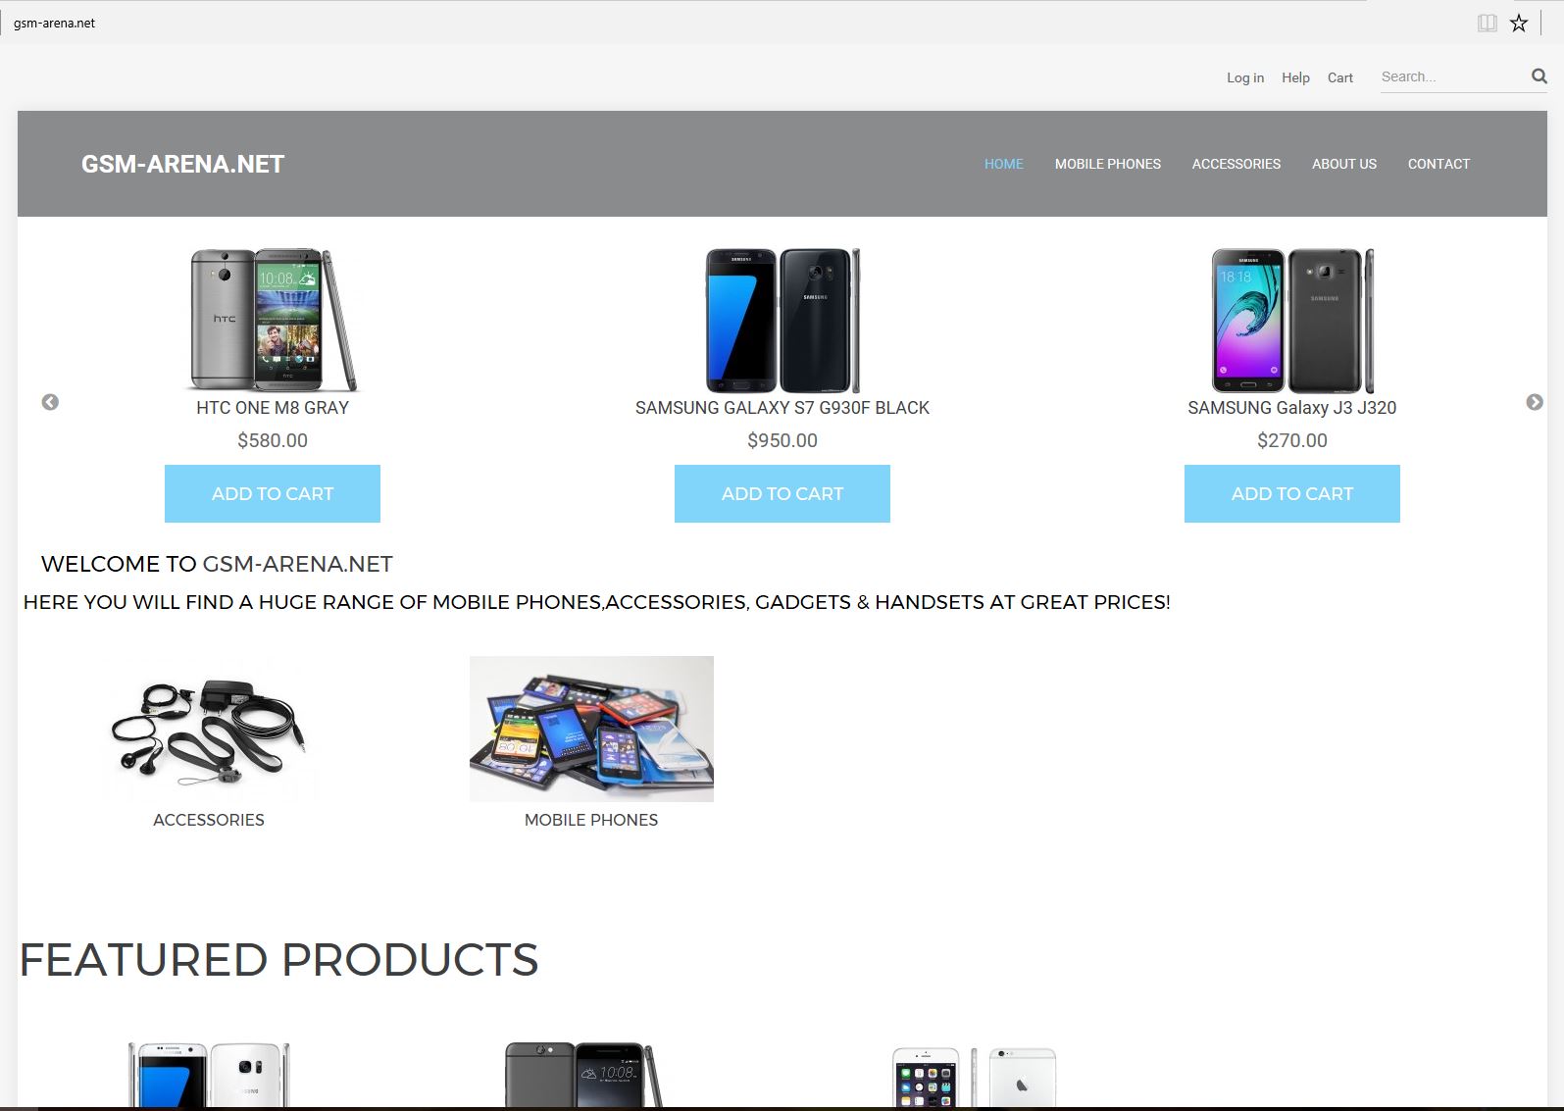
Task: Bookmark page with the star icon
Action: [x=1519, y=23]
